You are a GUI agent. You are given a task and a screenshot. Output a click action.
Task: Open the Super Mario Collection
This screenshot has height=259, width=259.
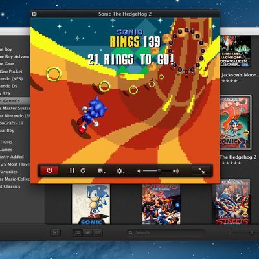pos(15,179)
